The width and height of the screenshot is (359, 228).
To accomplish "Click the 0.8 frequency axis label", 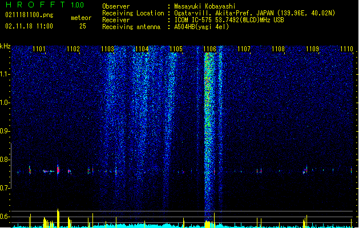I will (x=5, y=160).
